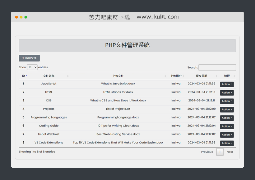Open the Show entries dropdown
This screenshot has height=180, width=255.
tap(32, 67)
